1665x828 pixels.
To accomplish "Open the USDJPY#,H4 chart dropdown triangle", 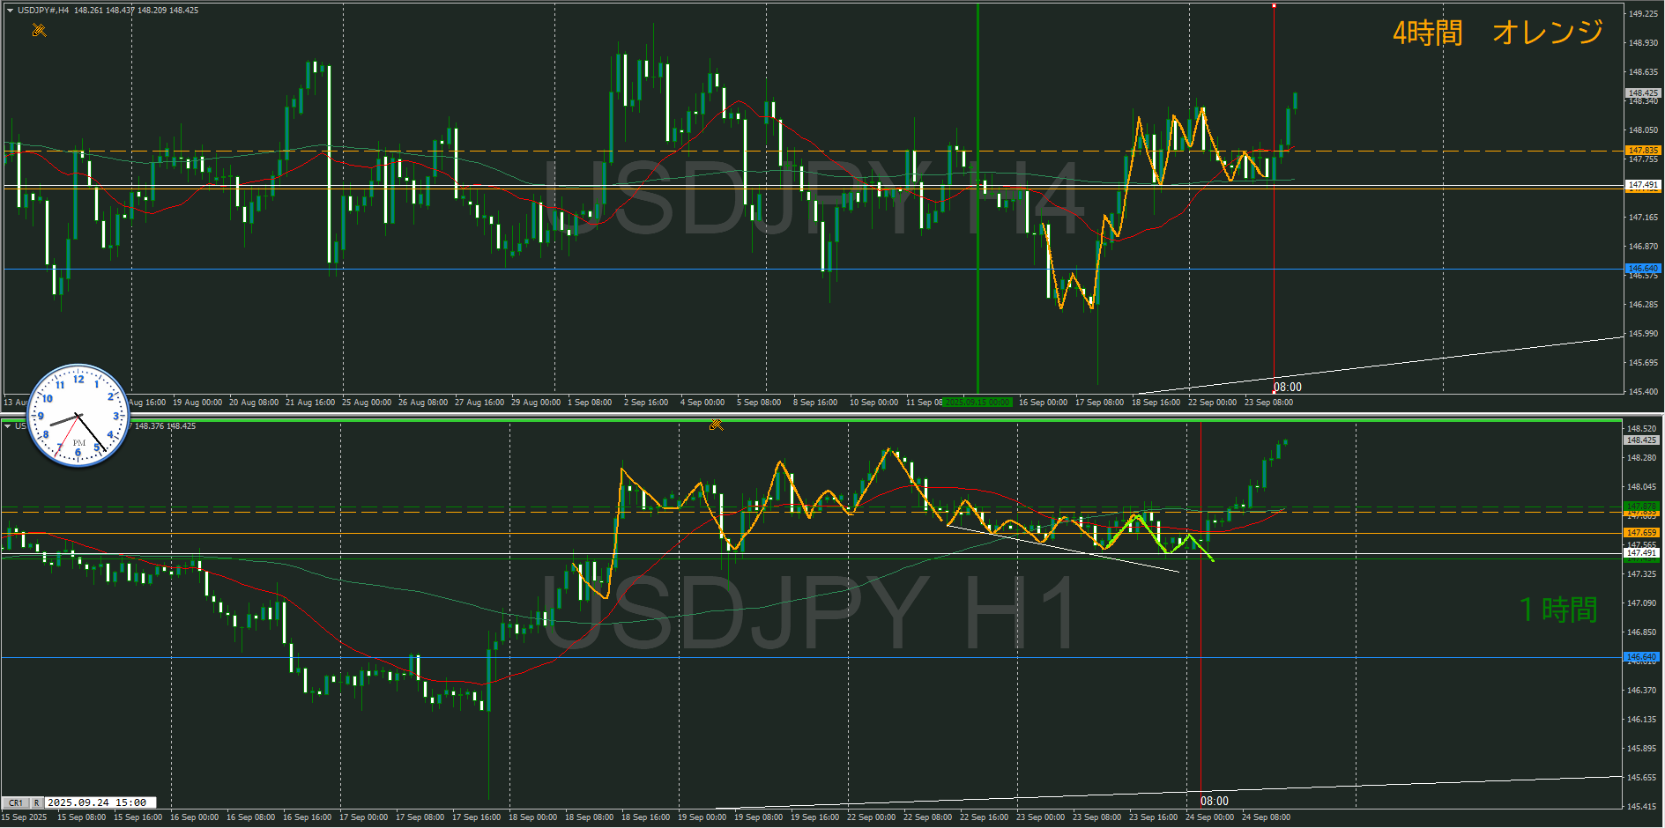I will (10, 11).
